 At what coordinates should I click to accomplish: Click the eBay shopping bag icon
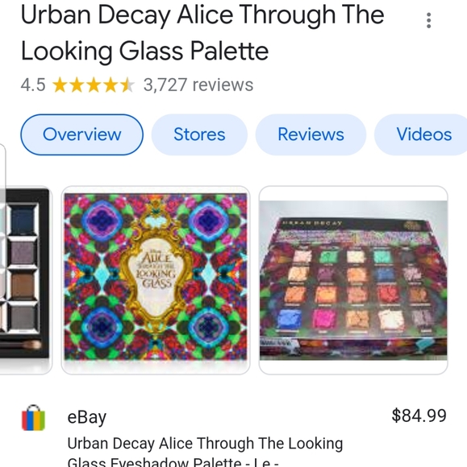pos(33,418)
